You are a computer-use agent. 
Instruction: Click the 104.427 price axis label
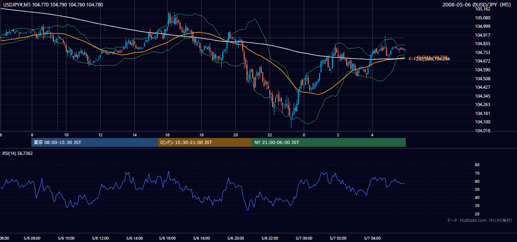482,87
